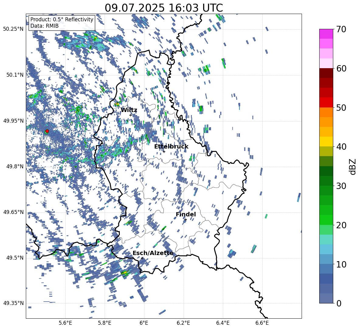Click the 50.25°N latitude tick label
This screenshot has height=329, width=360.
[x=14, y=29]
